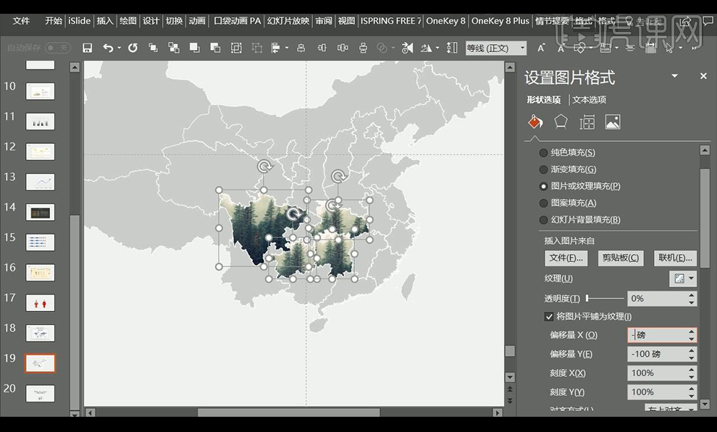The width and height of the screenshot is (717, 432).
Task: Click the rotate handle above the selected map shape
Action: tap(265, 166)
